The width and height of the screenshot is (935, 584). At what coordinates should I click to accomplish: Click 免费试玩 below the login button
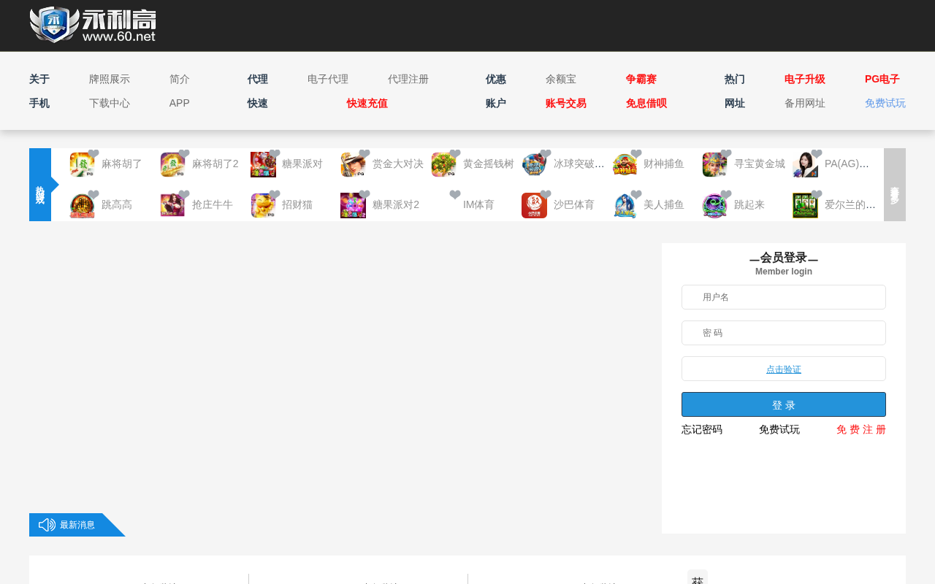(779, 430)
